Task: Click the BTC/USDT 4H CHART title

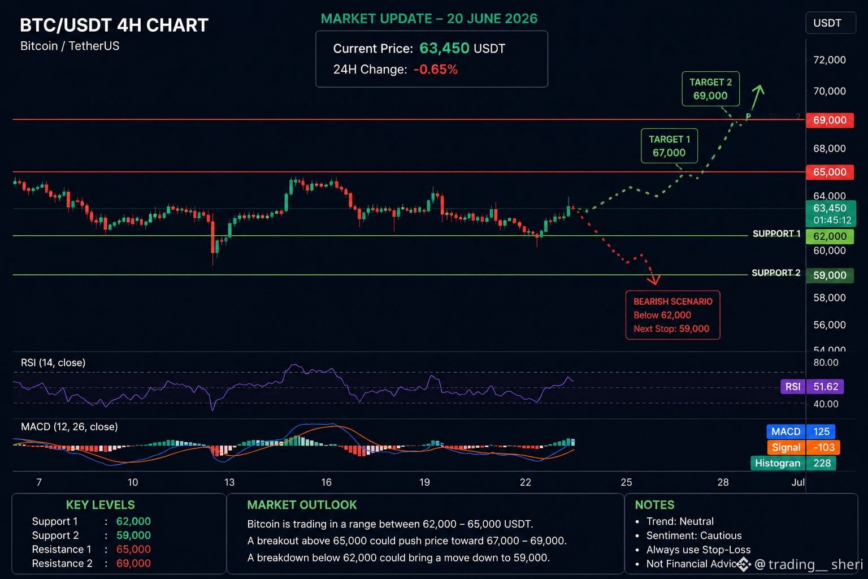Action: coord(114,25)
